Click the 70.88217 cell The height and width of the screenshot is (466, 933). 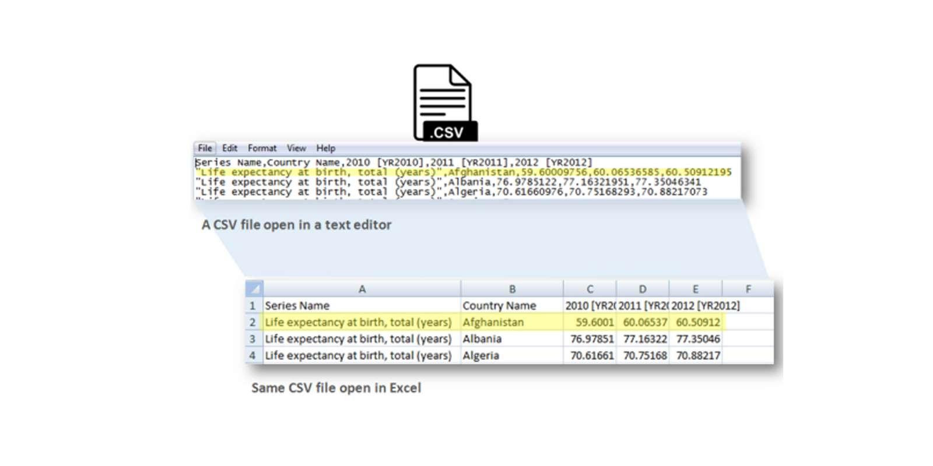[x=696, y=355]
